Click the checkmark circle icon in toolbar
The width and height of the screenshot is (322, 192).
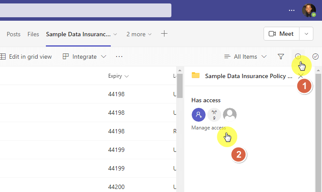pyautogui.click(x=316, y=57)
